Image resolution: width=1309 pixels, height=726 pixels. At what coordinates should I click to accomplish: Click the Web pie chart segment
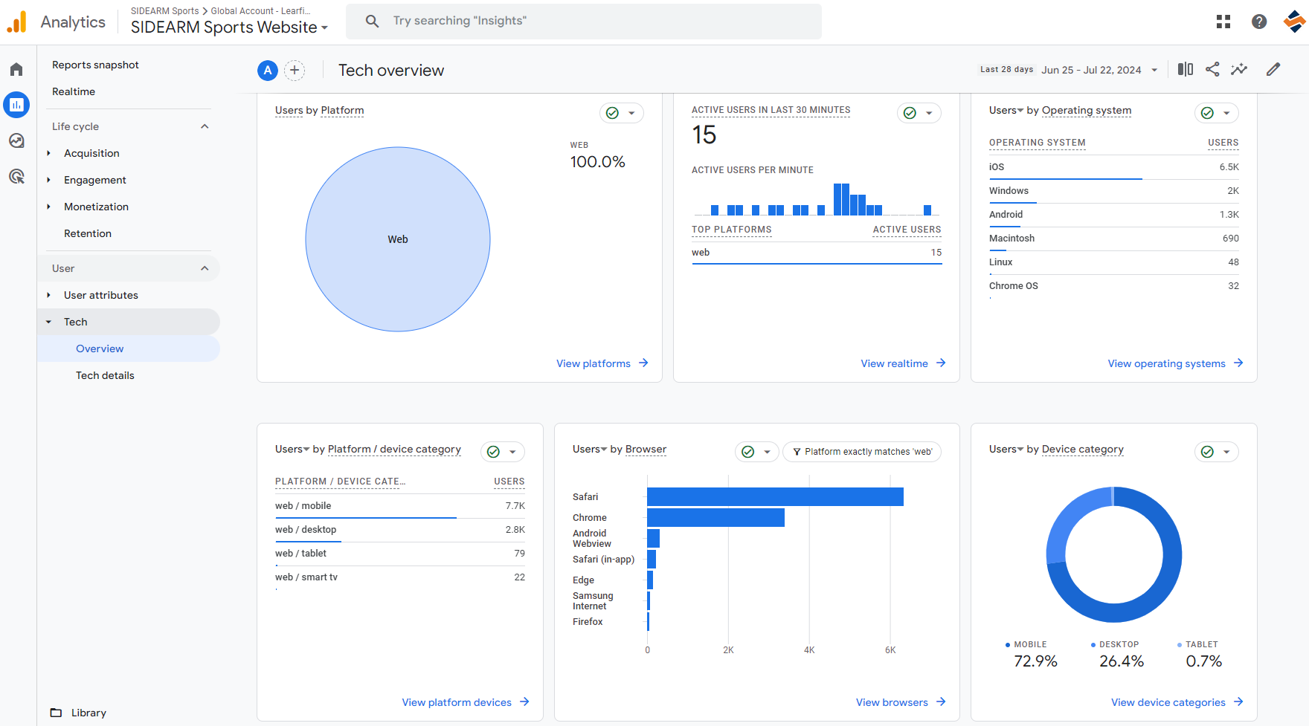pos(398,239)
